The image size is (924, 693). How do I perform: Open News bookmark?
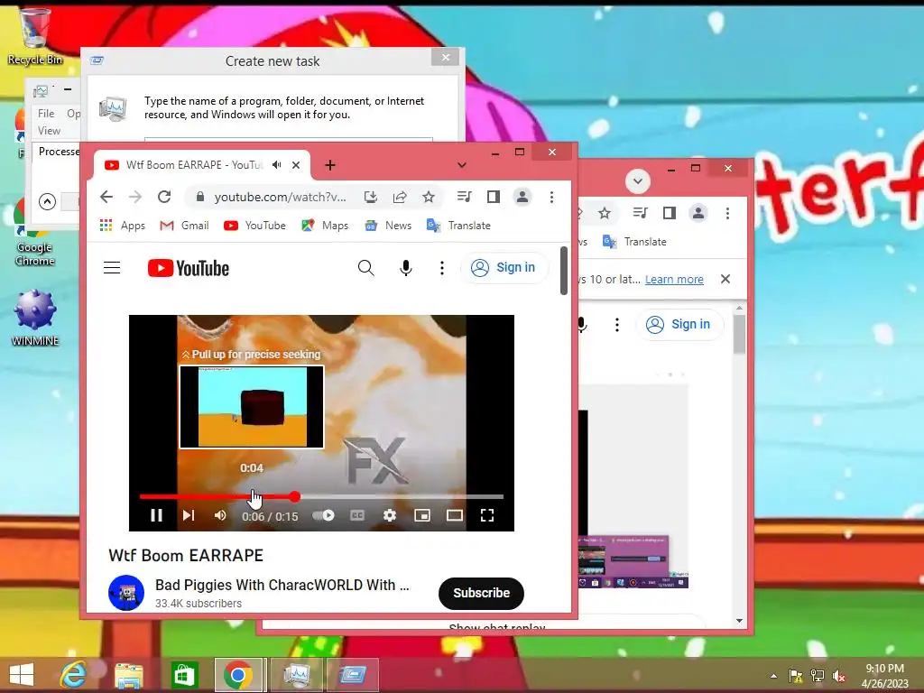(388, 226)
